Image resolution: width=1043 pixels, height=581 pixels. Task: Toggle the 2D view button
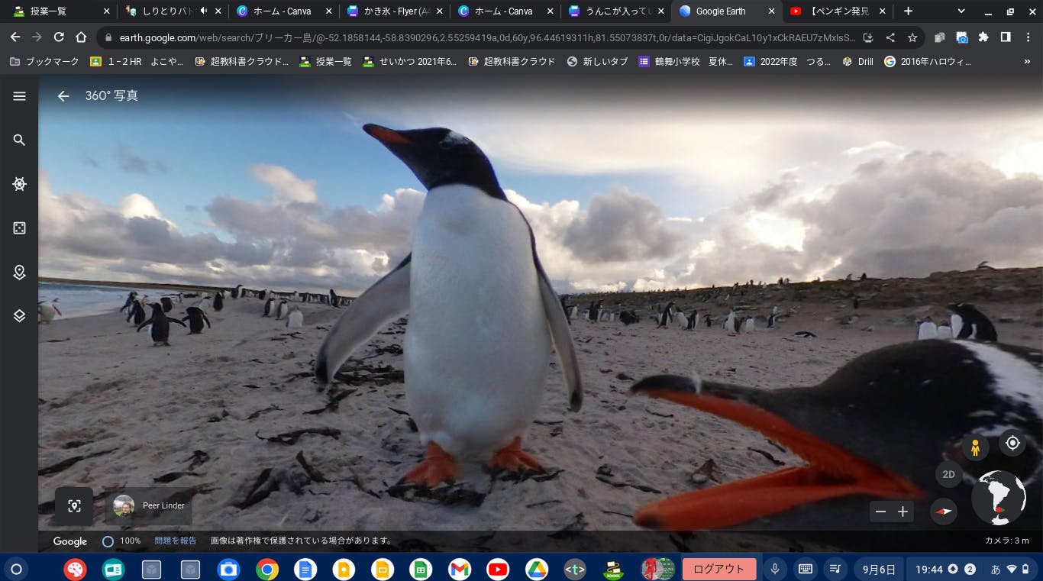948,474
